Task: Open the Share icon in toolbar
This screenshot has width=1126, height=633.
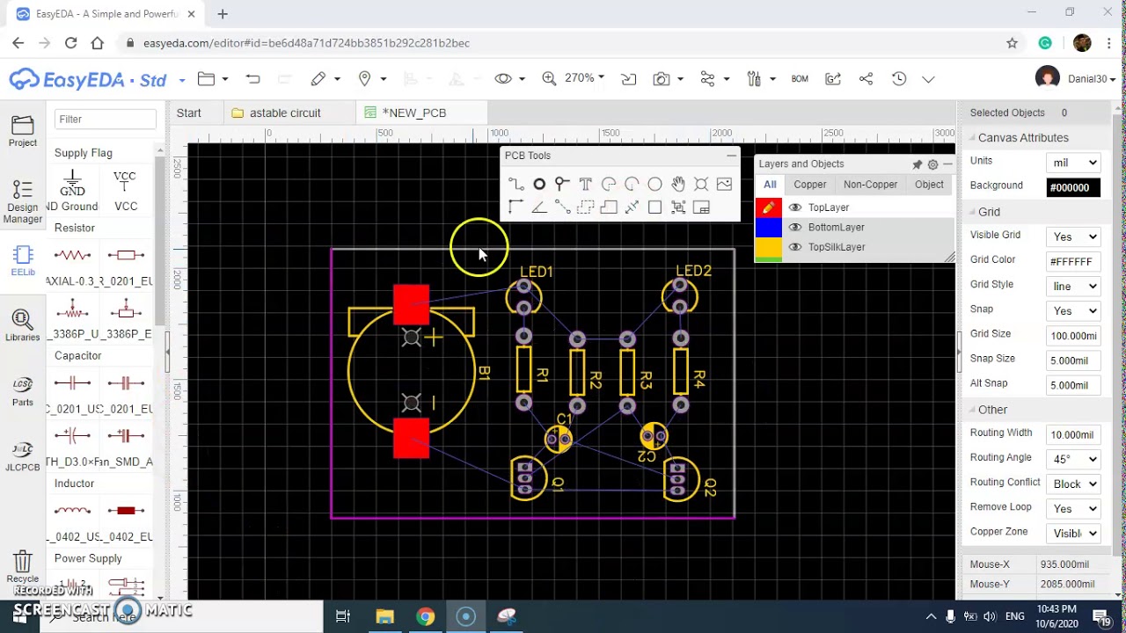Action: [866, 79]
